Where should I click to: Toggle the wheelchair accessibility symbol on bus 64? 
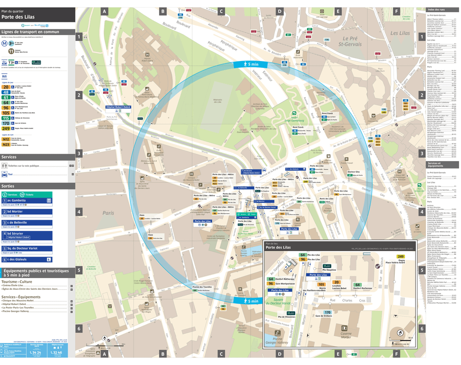tap(12, 102)
